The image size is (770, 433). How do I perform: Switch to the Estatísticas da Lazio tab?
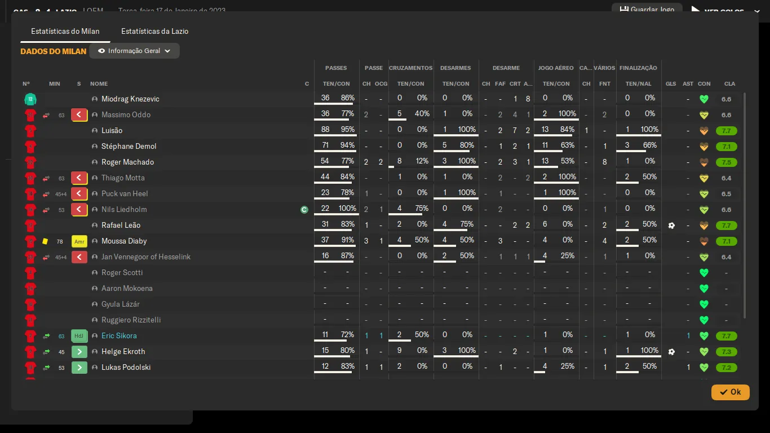click(x=154, y=32)
